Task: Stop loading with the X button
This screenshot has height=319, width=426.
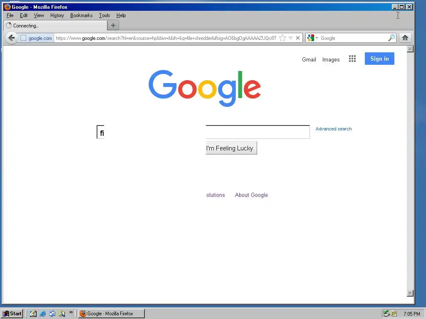Action: (298, 38)
